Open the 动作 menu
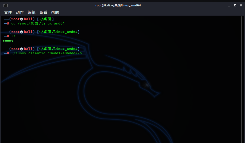The height and width of the screenshot is (143, 245). pyautogui.click(x=20, y=13)
